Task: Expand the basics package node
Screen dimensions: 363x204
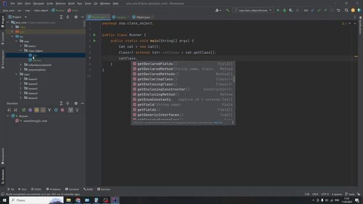Action: (20, 46)
